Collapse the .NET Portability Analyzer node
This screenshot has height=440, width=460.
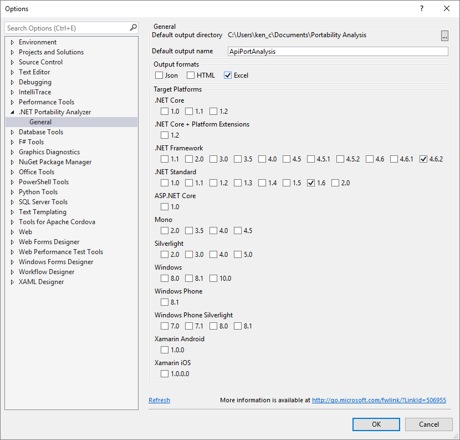(12, 112)
